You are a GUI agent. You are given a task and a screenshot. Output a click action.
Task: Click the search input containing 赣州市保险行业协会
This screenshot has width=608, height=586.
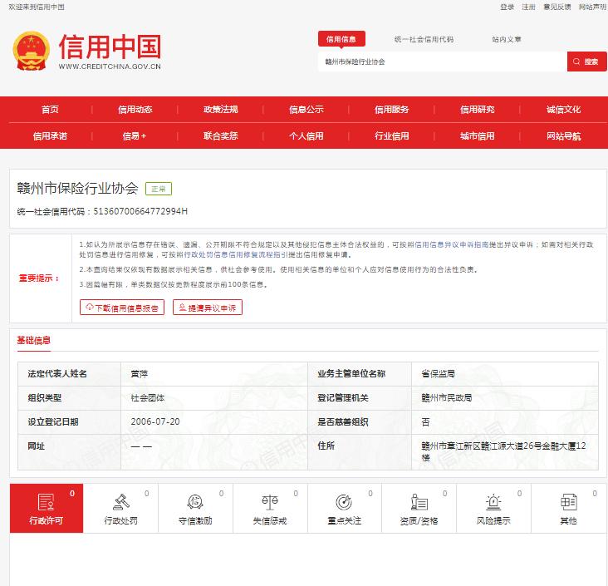pyautogui.click(x=443, y=62)
